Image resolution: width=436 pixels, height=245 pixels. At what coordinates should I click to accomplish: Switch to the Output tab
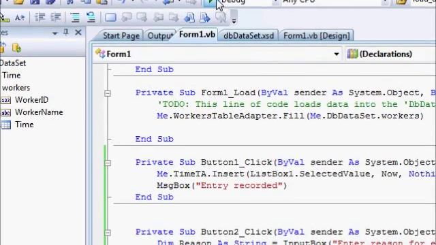[160, 36]
